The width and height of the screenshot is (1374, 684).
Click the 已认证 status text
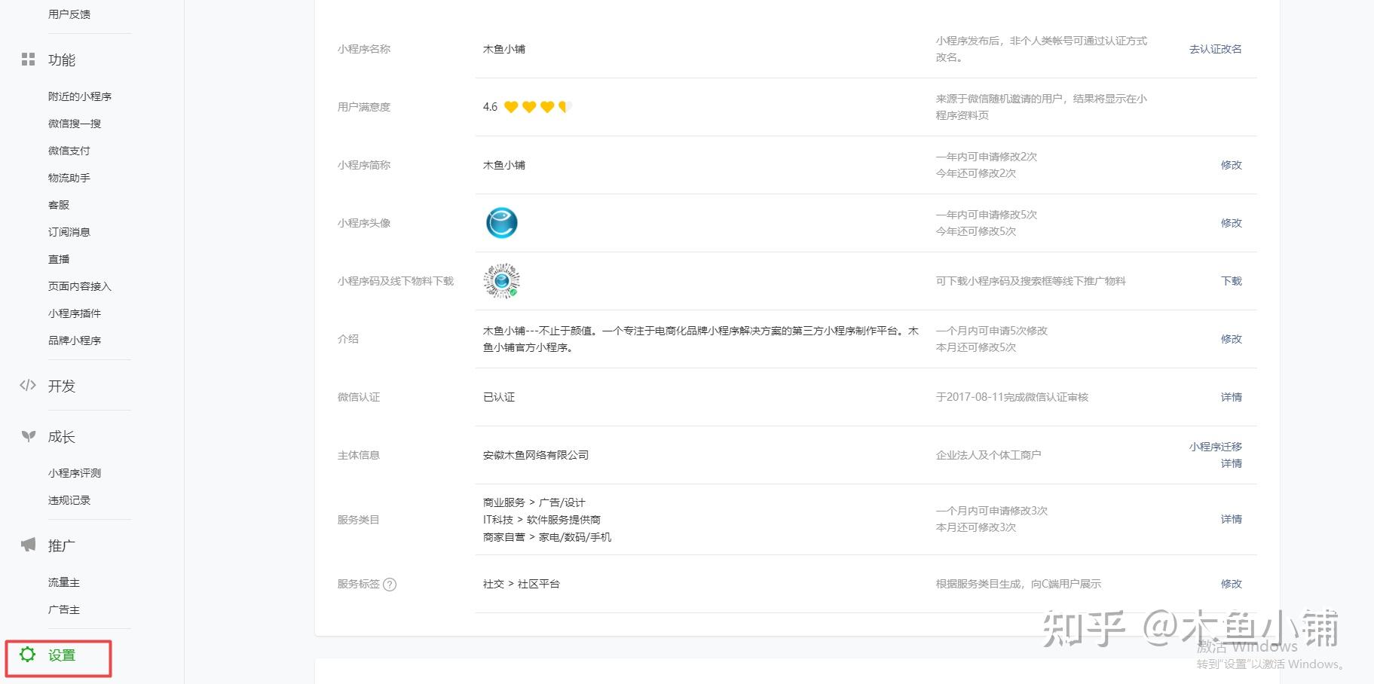click(499, 397)
